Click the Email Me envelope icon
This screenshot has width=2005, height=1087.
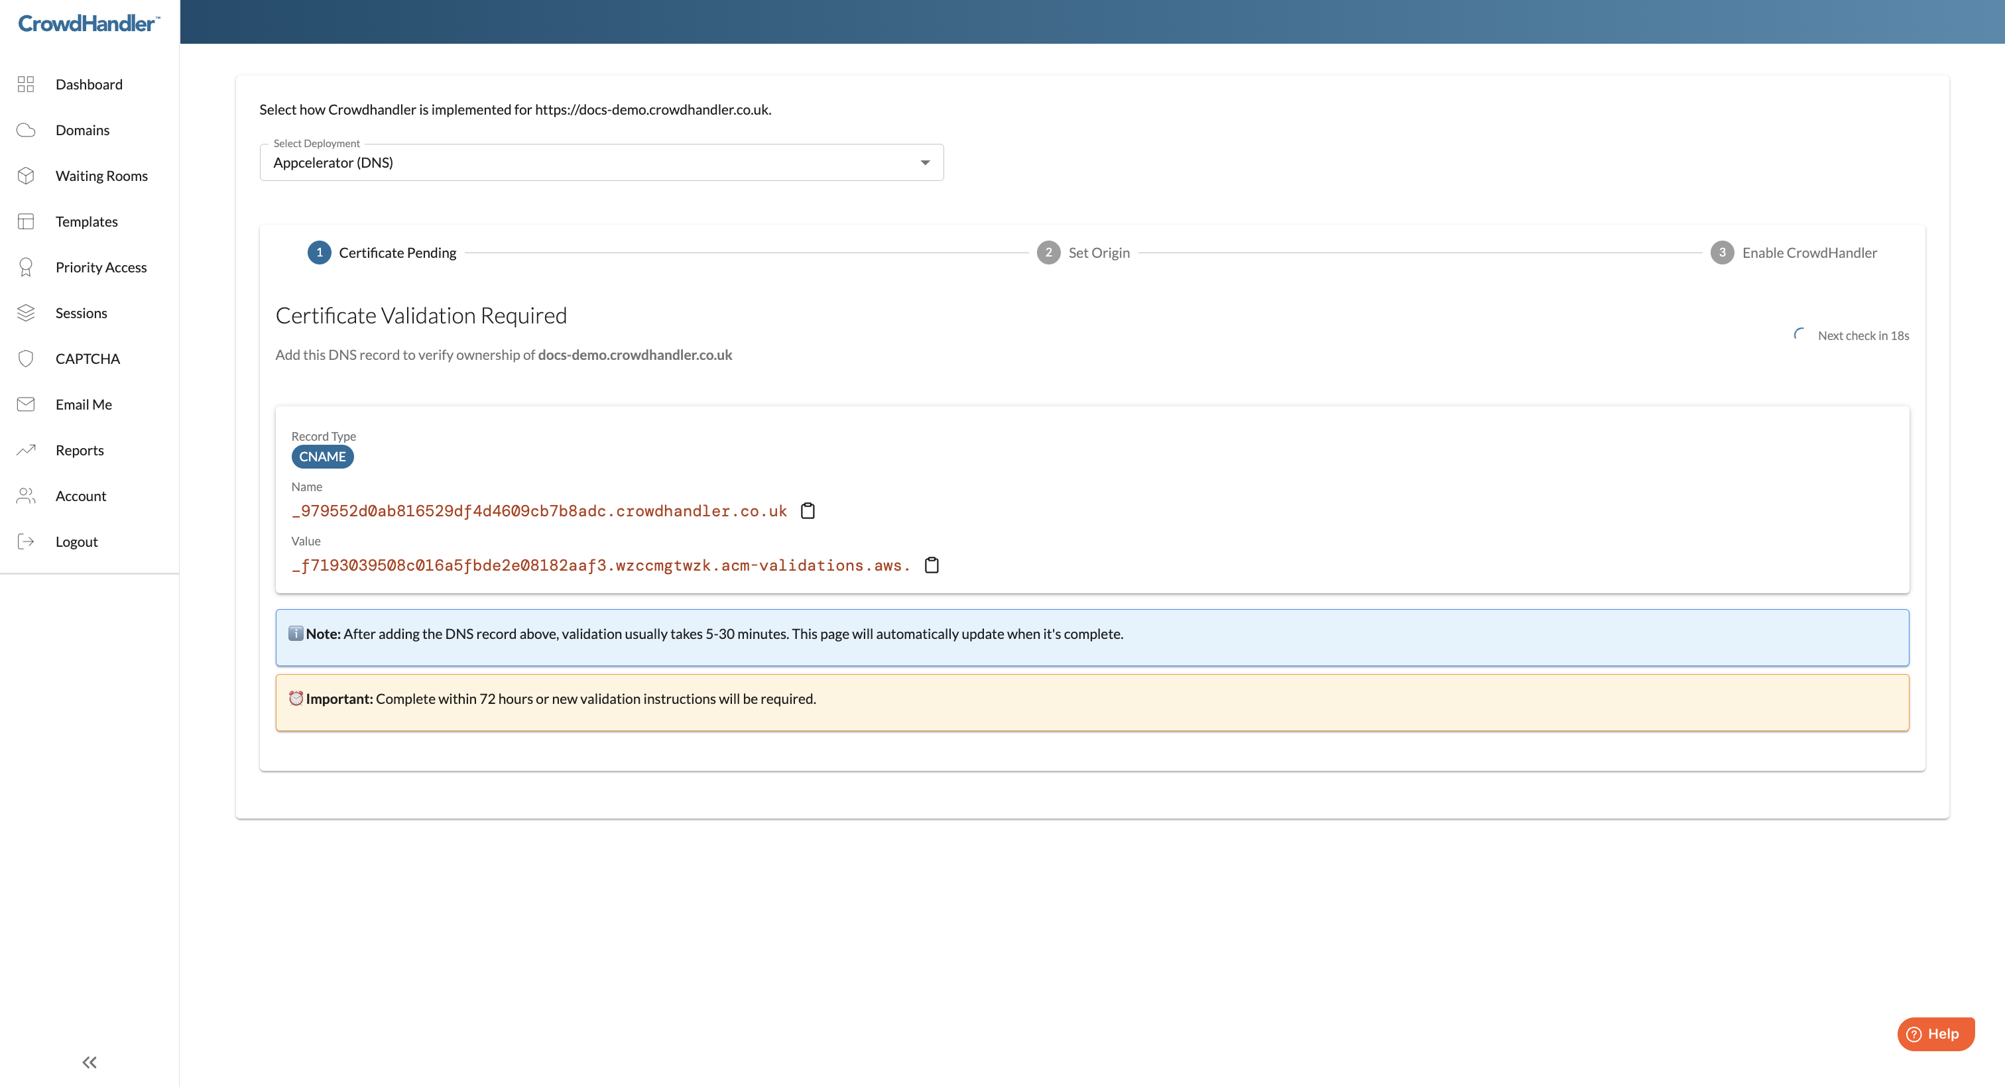[26, 404]
